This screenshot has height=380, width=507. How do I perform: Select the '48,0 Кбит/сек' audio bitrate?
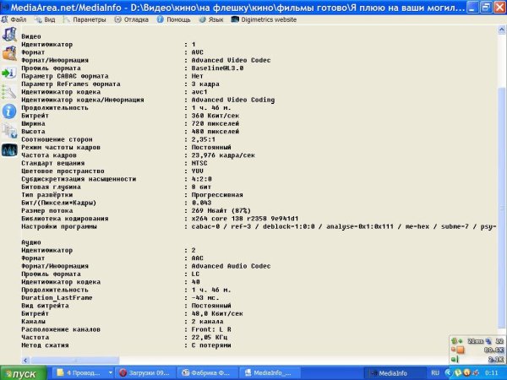pos(217,313)
